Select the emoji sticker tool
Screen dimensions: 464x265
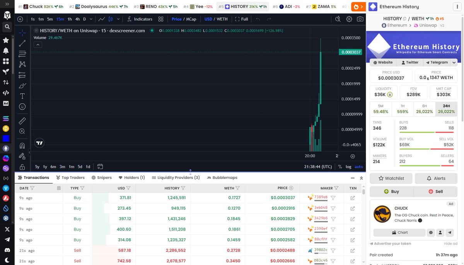[x=22, y=107]
